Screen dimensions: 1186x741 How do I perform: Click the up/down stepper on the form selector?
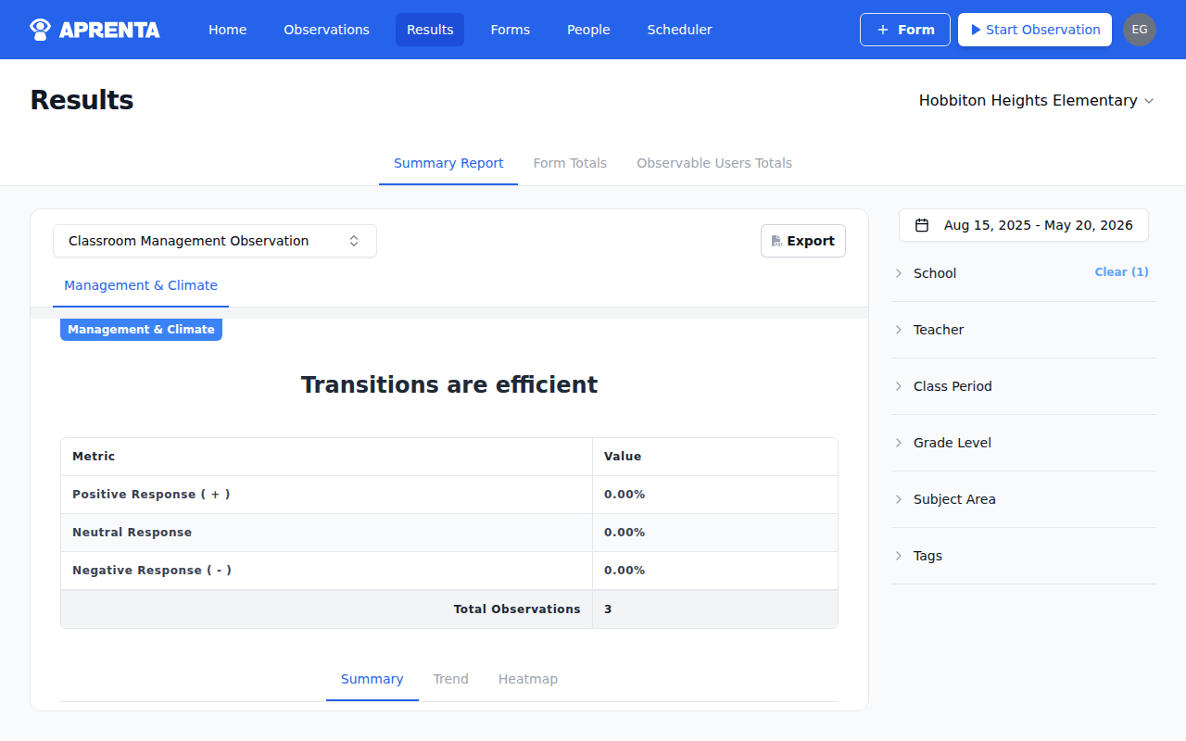[x=354, y=240]
